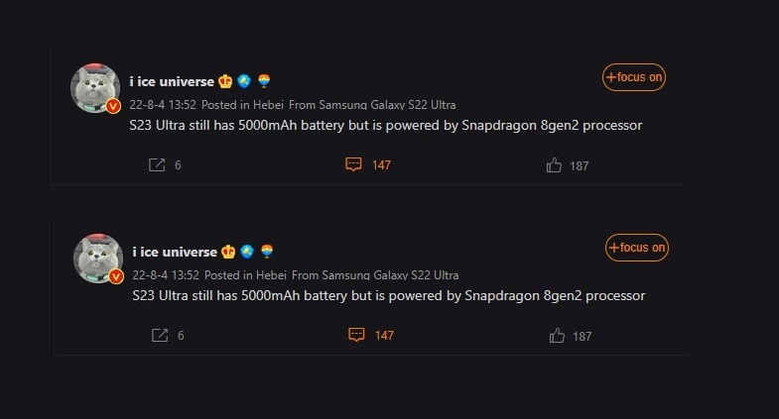Click the balloon badge in second post's header
The width and height of the screenshot is (779, 419).
pyautogui.click(x=267, y=251)
